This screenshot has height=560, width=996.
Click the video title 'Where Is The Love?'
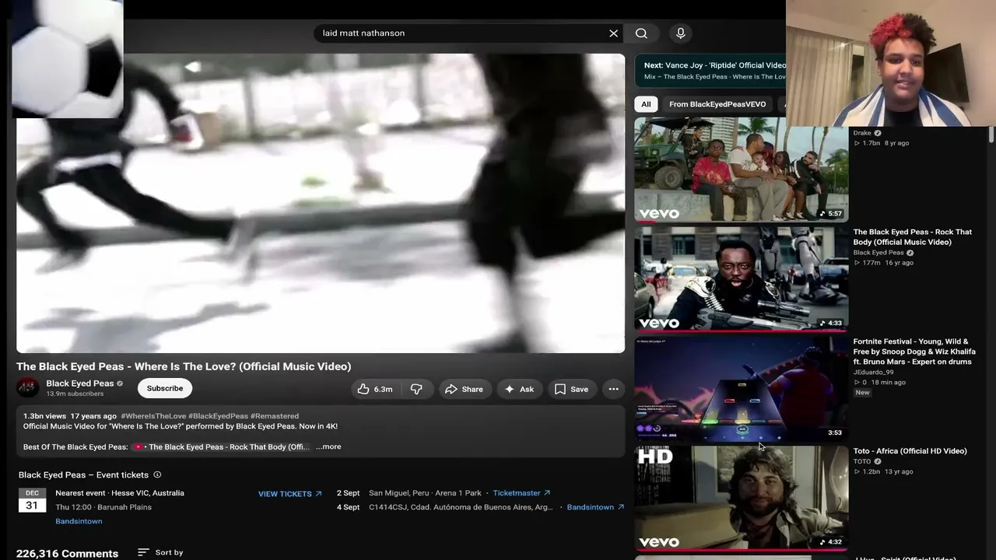pyautogui.click(x=184, y=366)
